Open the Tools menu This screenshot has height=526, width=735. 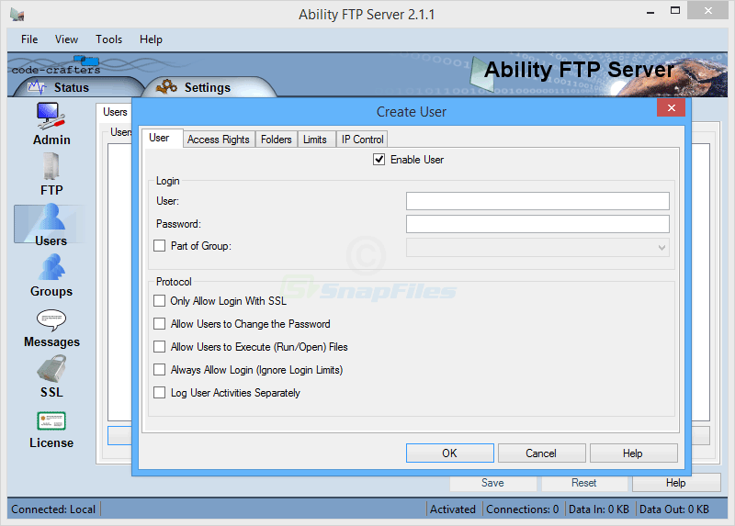click(108, 39)
